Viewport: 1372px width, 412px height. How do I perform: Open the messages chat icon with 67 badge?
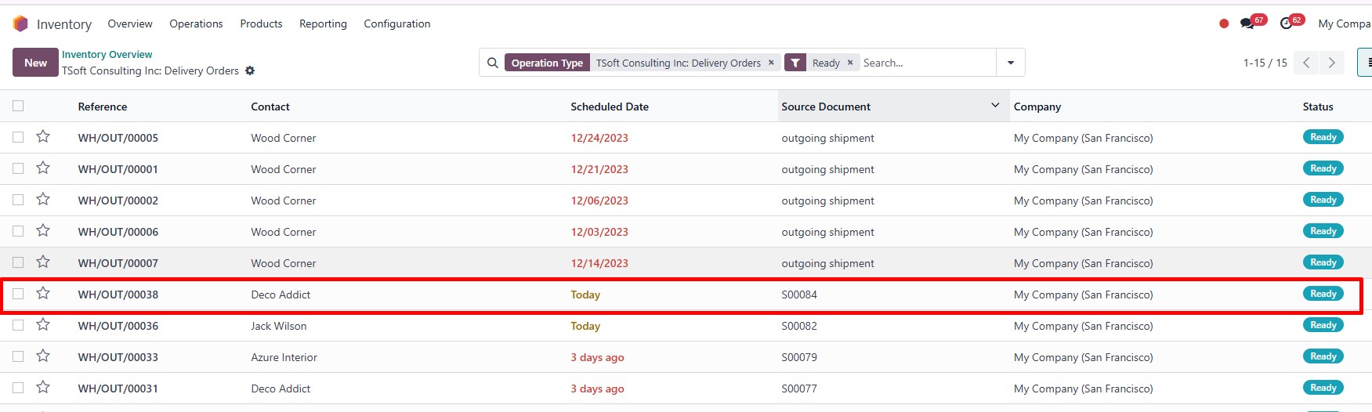(1247, 23)
